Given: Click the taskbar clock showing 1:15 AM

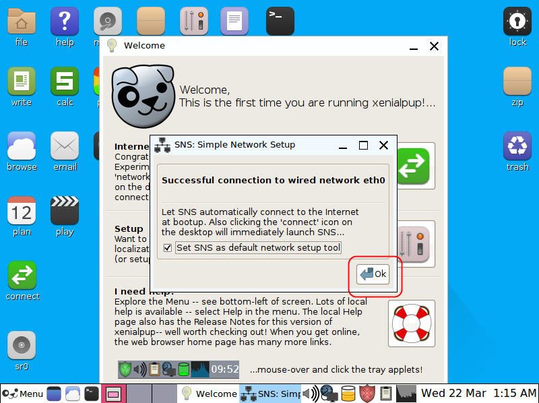Looking at the screenshot, I should coord(478,394).
